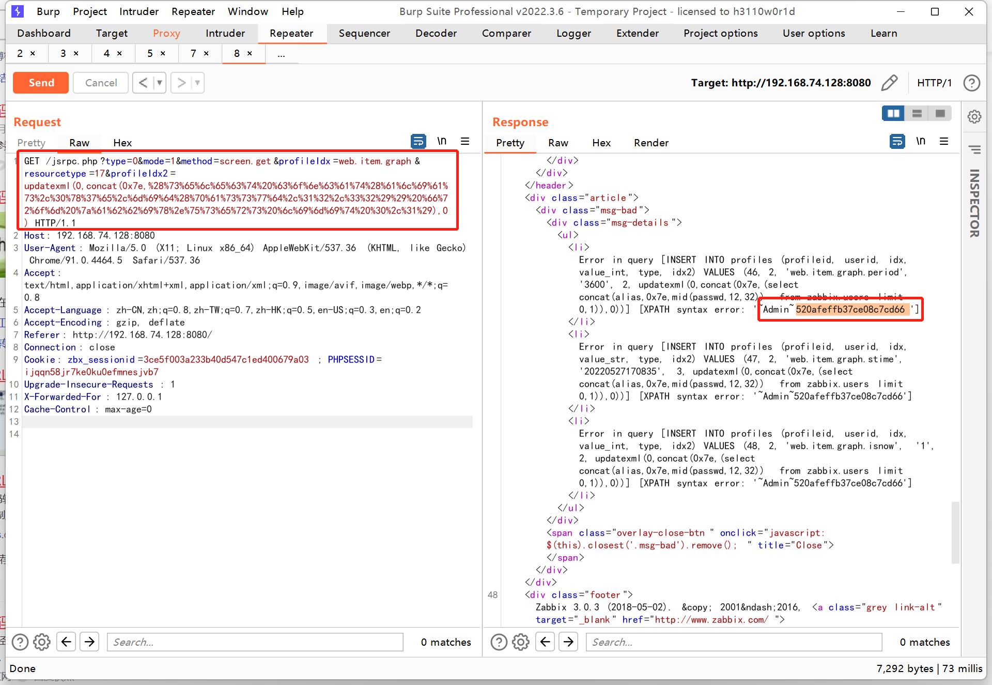Go to previous Request search match
Viewport: 992px width, 685px height.
click(66, 642)
